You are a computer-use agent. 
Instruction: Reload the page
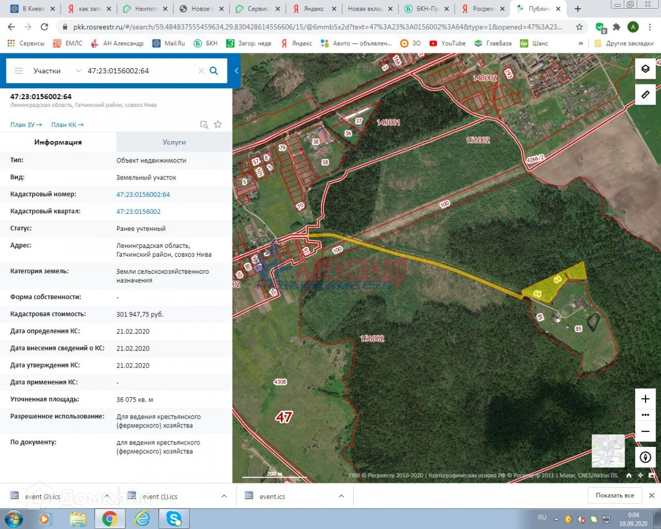click(45, 27)
